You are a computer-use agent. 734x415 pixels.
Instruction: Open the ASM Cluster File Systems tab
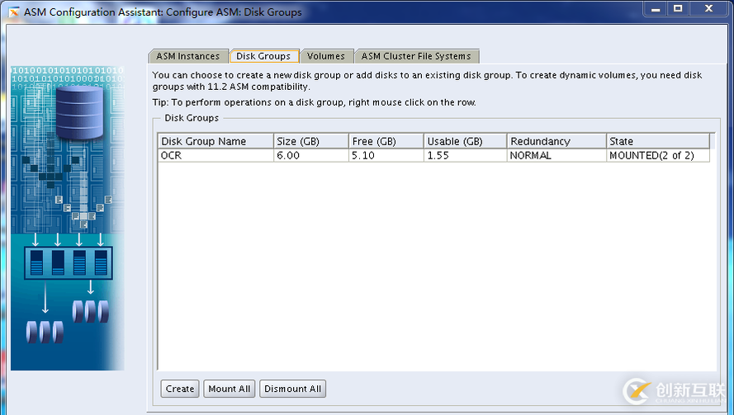coord(417,56)
